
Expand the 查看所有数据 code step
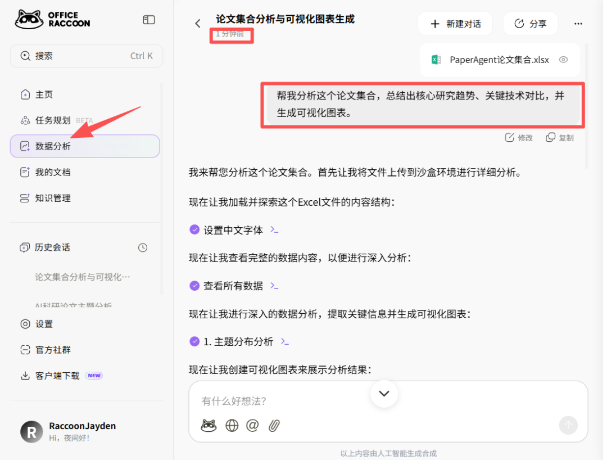[274, 286]
